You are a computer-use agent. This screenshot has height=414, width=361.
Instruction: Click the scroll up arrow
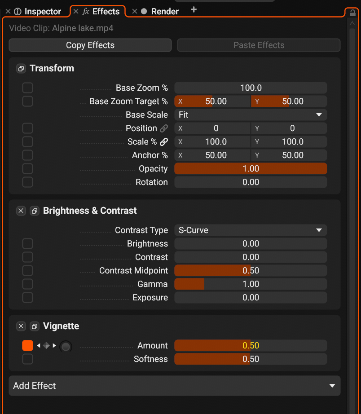click(x=352, y=23)
